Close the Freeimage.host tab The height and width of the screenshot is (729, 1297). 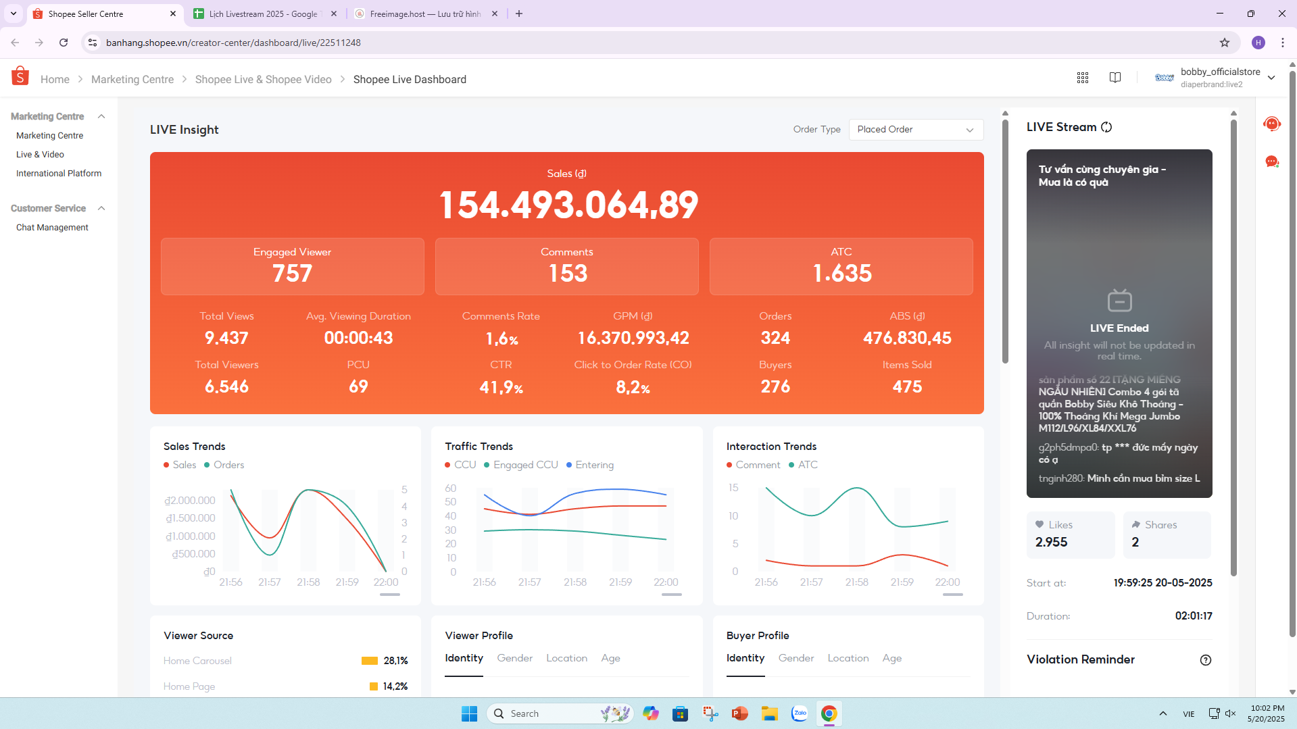pos(495,14)
